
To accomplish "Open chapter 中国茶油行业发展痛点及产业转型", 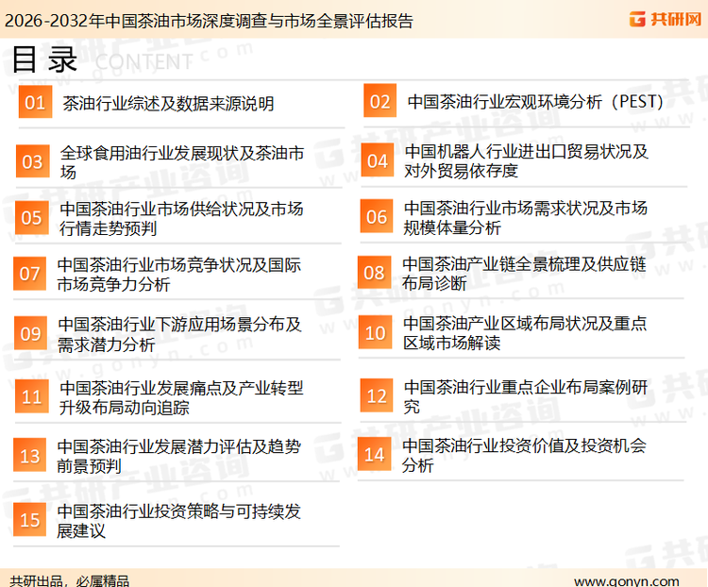I will click(181, 397).
